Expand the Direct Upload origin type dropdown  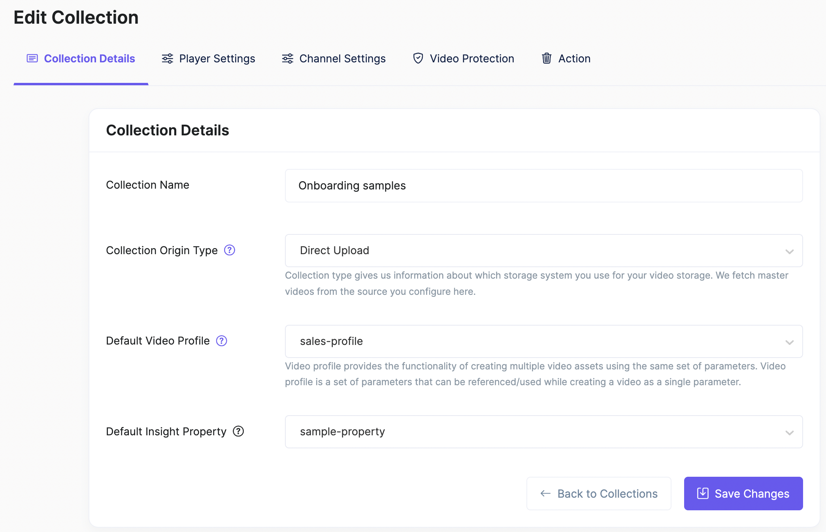(543, 251)
